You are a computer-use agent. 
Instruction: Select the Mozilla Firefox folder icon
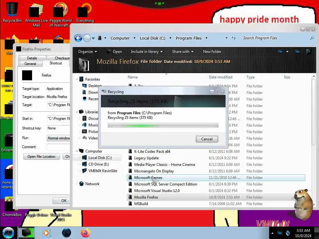130,197
